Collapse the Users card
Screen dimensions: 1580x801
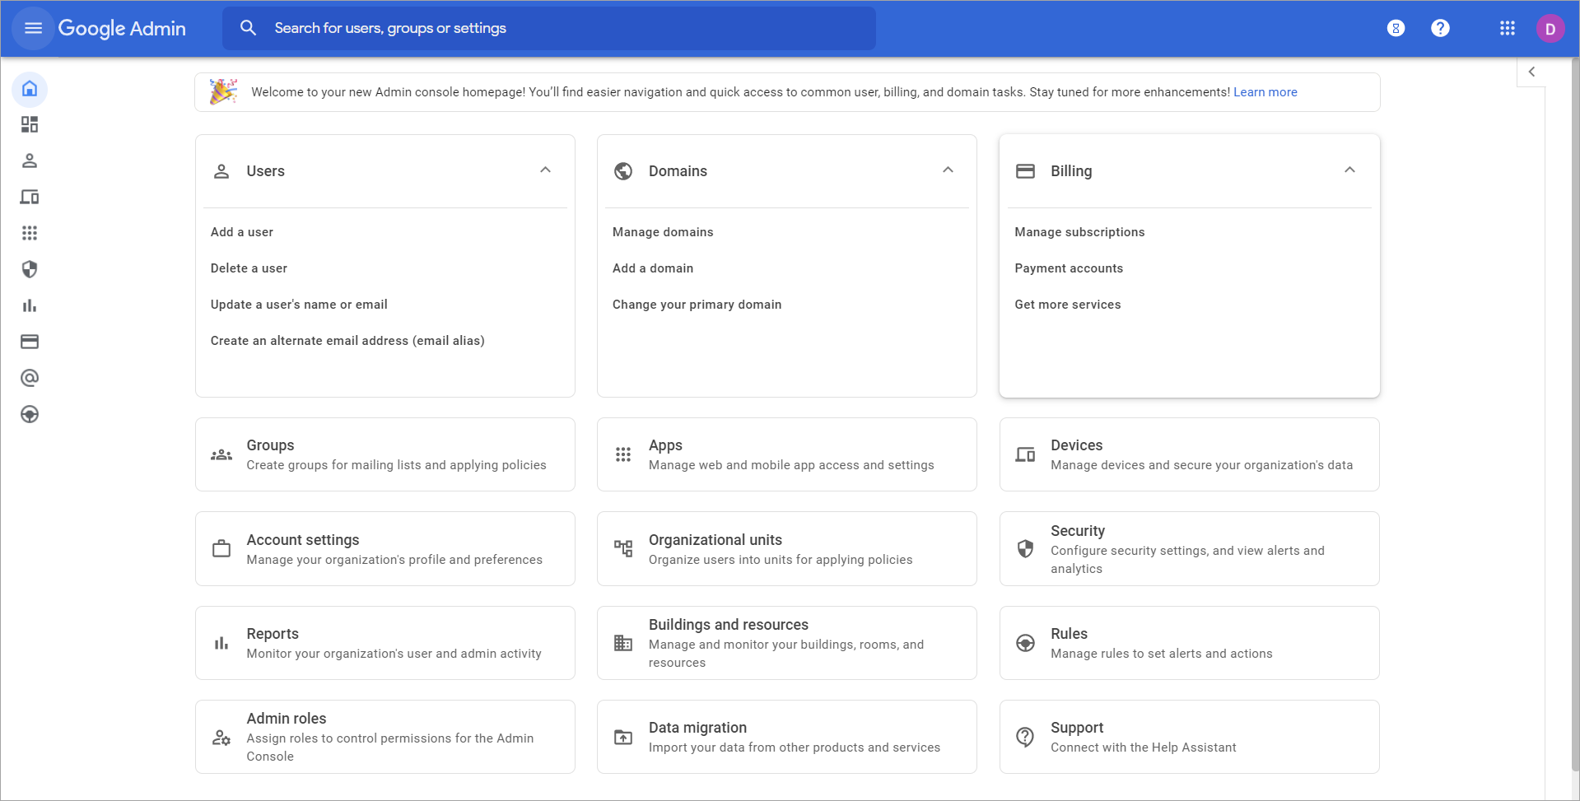coord(545,170)
